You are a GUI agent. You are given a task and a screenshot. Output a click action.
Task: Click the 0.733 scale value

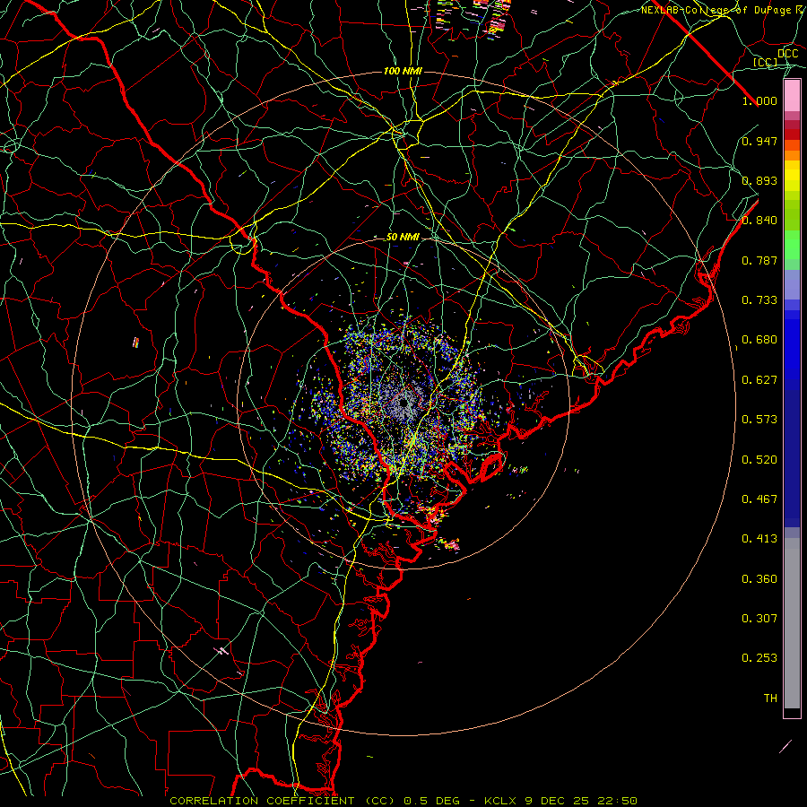pyautogui.click(x=759, y=300)
